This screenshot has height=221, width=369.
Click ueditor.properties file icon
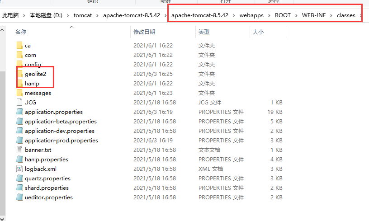coord(19,197)
